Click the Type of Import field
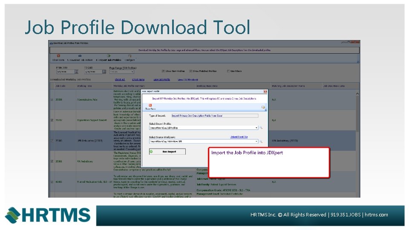 (215, 115)
